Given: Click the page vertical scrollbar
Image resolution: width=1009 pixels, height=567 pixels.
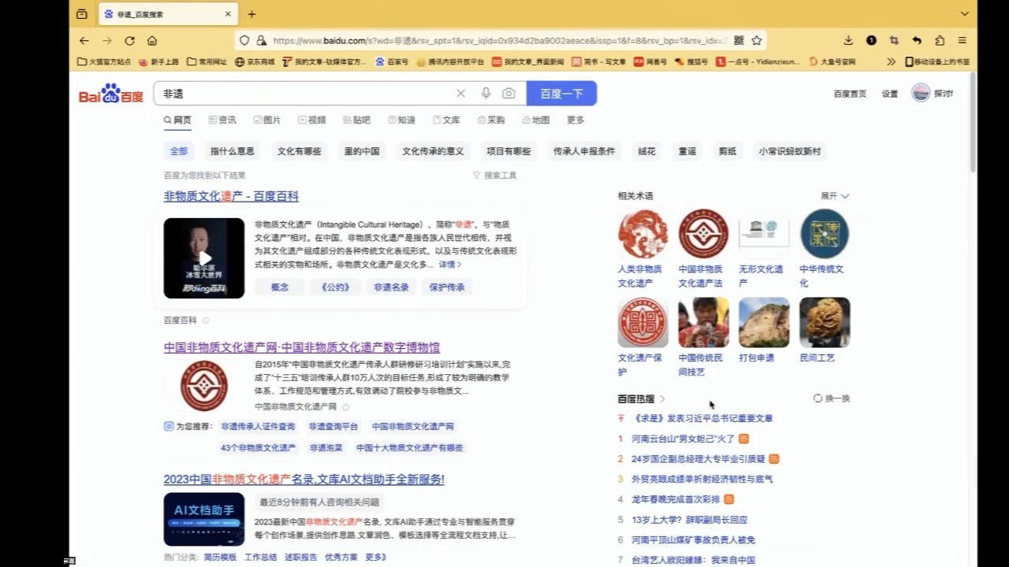Looking at the screenshot, I should tap(973, 122).
